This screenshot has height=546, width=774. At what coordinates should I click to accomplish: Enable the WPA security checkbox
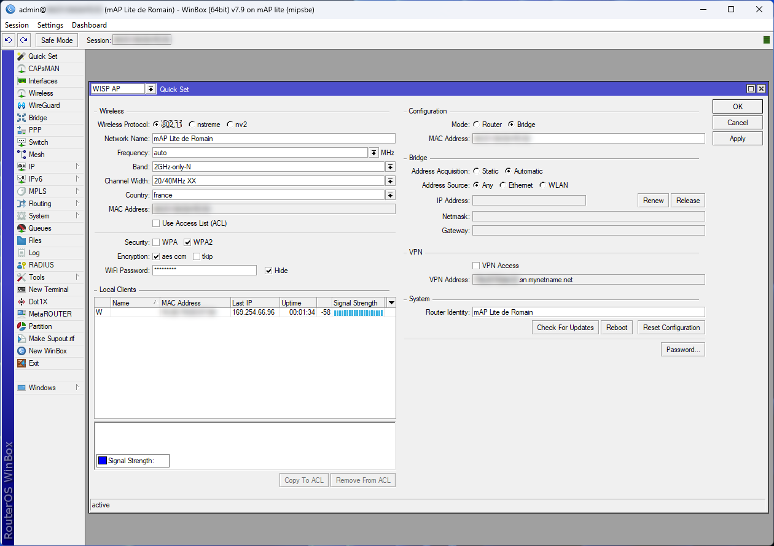[157, 242]
